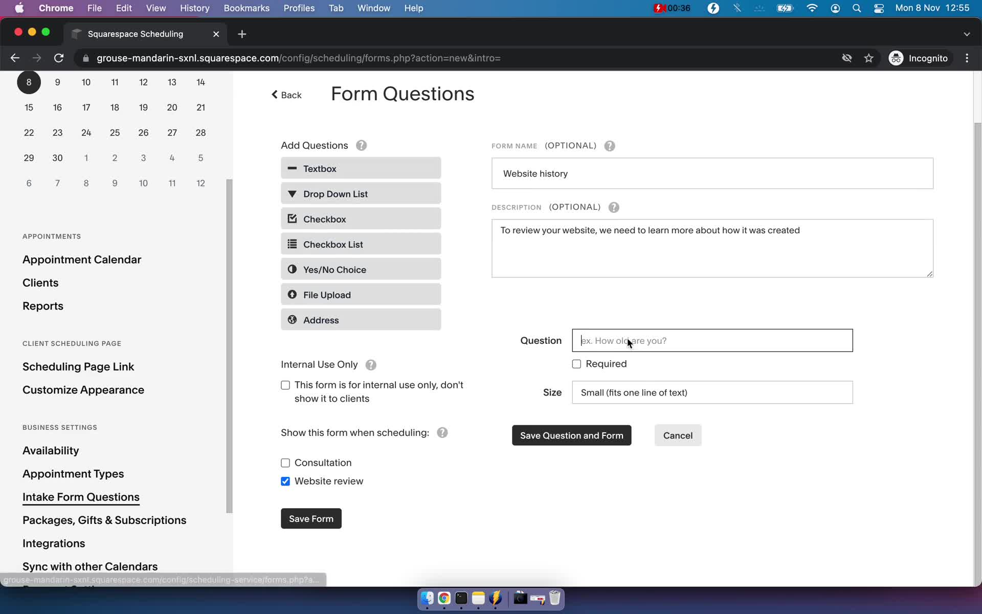Reload the page
The height and width of the screenshot is (614, 982).
tap(59, 58)
